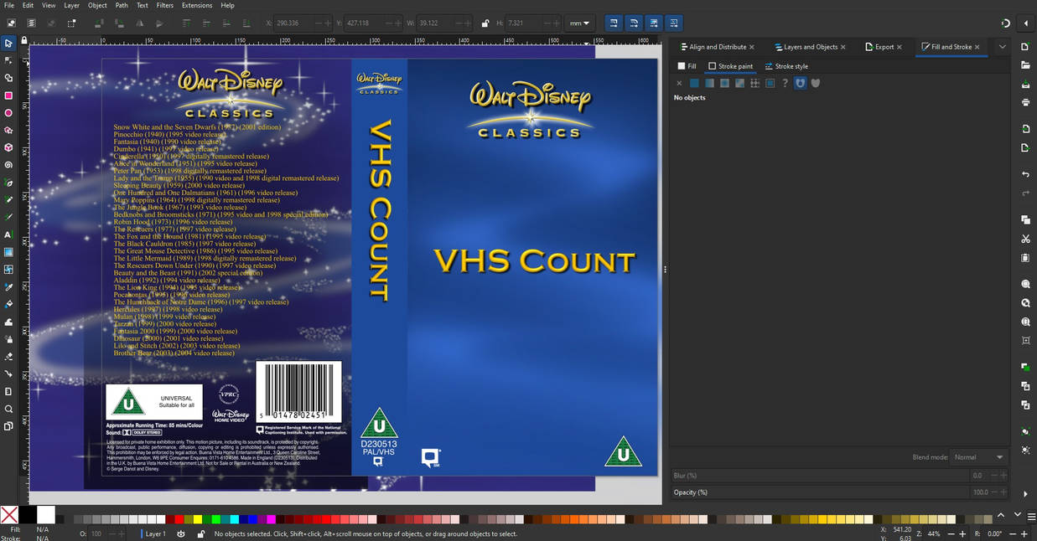Pick the black palette swatch
The height and width of the screenshot is (541, 1037).
pyautogui.click(x=28, y=514)
